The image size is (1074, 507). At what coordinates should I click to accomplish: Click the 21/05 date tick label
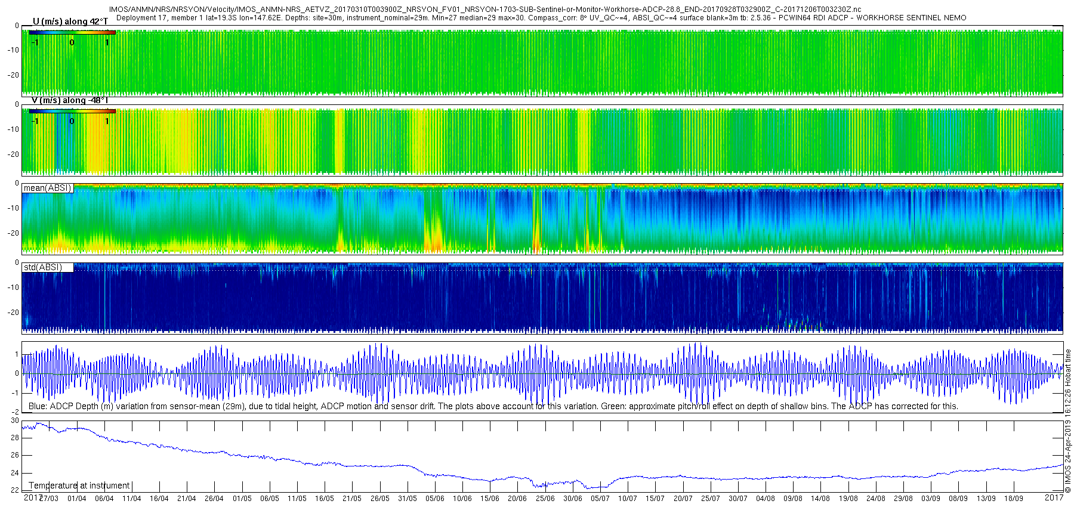(352, 499)
